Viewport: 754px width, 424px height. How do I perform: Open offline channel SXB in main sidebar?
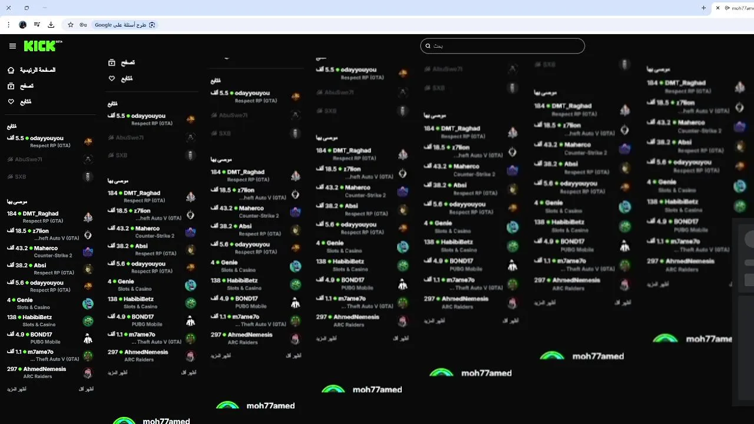pyautogui.click(x=50, y=177)
